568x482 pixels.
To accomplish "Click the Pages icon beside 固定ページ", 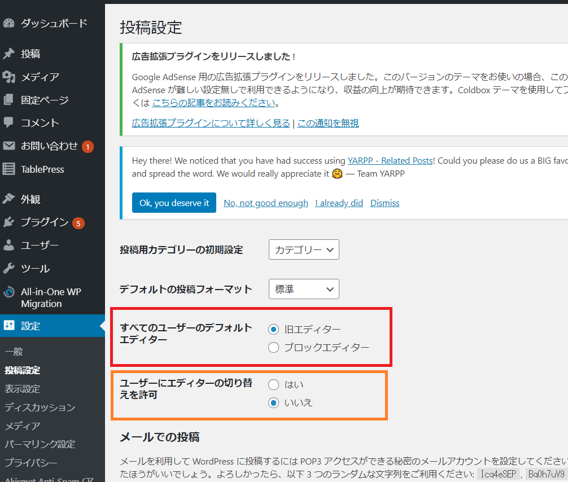I will [x=9, y=100].
